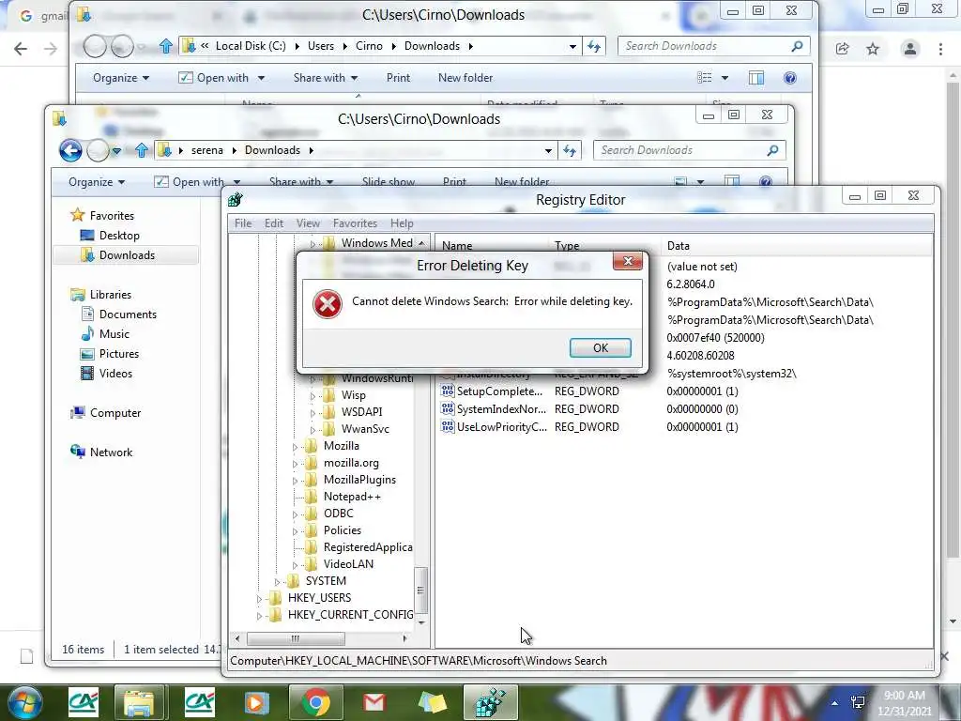Expand the Mozilla registry key
The height and width of the screenshot is (721, 961).
pyautogui.click(x=295, y=447)
